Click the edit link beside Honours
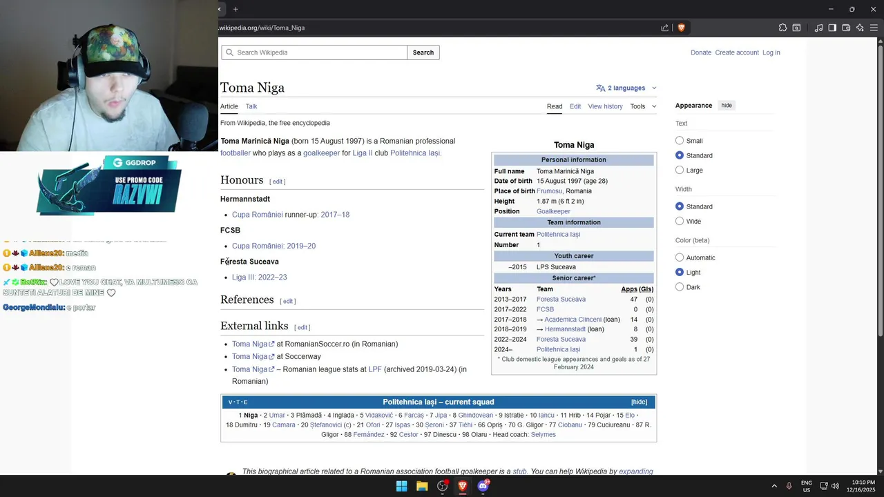 tap(278, 182)
